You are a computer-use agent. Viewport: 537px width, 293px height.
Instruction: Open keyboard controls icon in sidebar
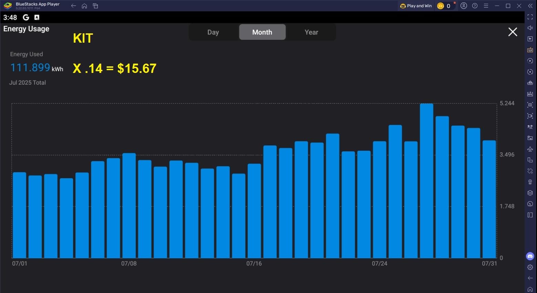pos(530,50)
